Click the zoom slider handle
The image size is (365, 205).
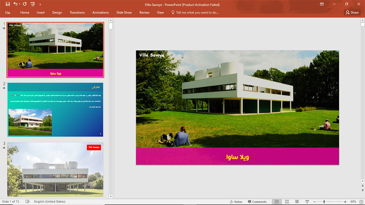(x=324, y=202)
